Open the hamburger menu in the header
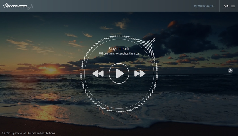The height and width of the screenshot is (136, 238). tap(233, 6)
